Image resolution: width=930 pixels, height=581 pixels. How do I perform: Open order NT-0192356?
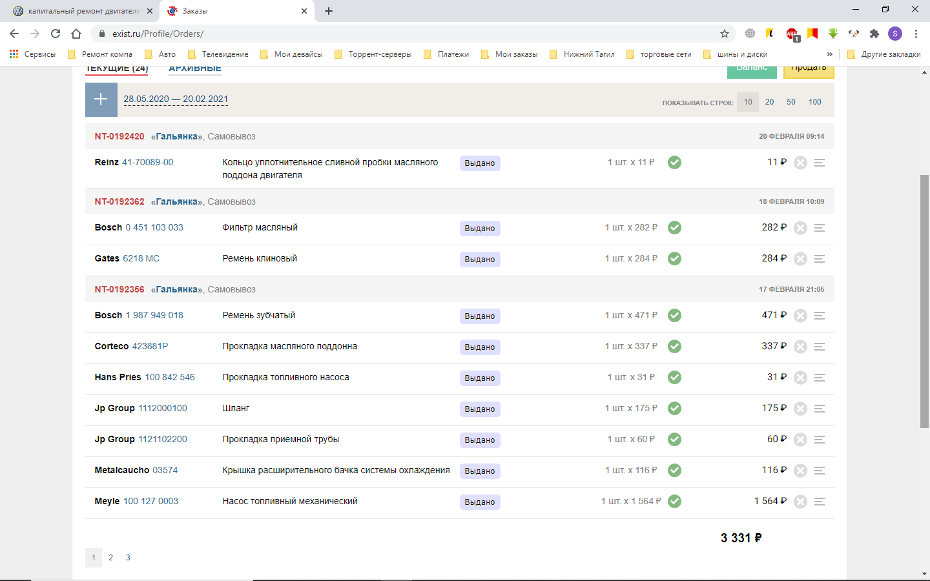click(119, 289)
